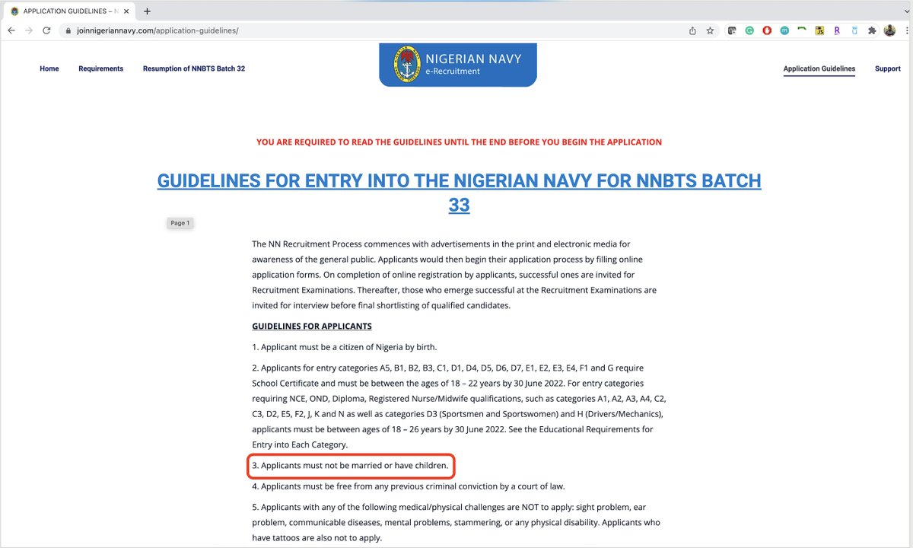Reload the current page
This screenshot has height=548, width=913.
coord(46,30)
